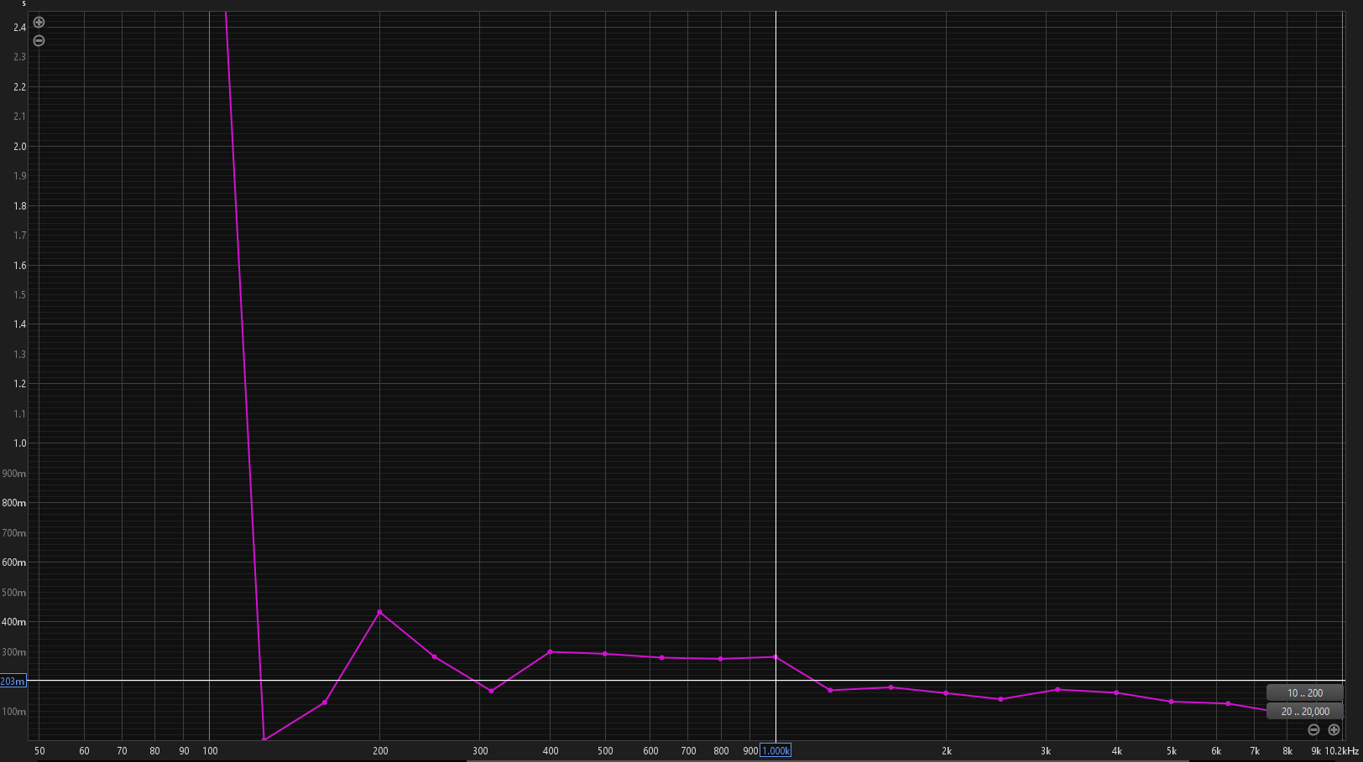Viewport: 1363px width, 762px height.
Task: Select the curve data point at 1 kHz
Action: pyautogui.click(x=775, y=657)
